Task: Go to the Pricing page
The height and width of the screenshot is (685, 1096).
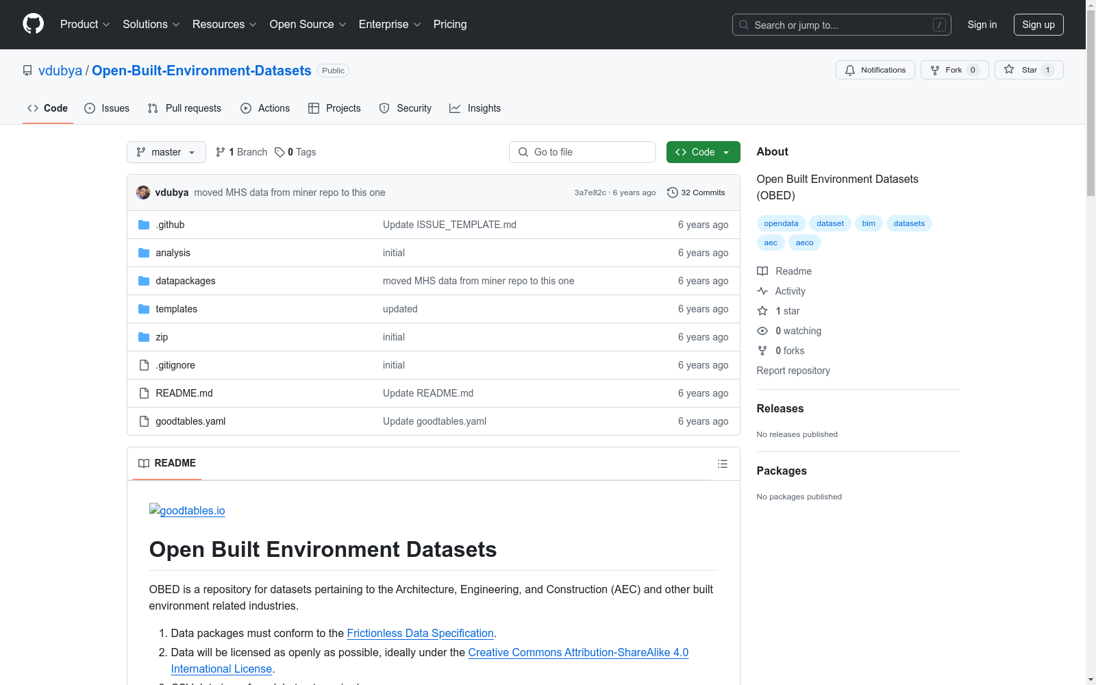Action: (450, 25)
